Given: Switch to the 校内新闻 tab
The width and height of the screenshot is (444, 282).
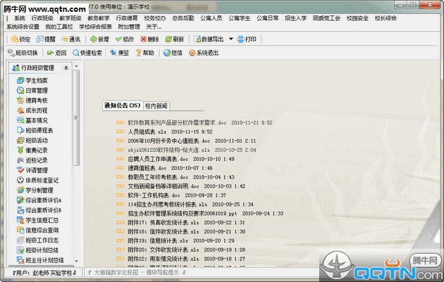Looking at the screenshot, I should click(x=156, y=105).
